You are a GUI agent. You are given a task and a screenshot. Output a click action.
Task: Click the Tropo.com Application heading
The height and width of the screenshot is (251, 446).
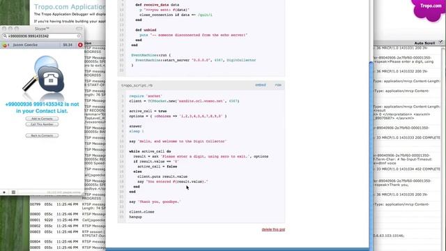tap(70, 6)
